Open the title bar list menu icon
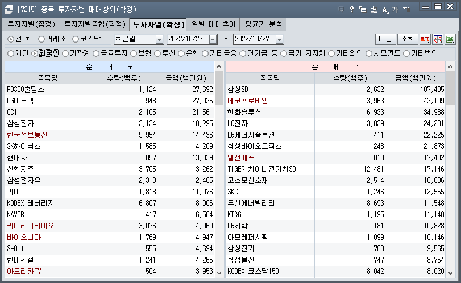 (x=406, y=10)
